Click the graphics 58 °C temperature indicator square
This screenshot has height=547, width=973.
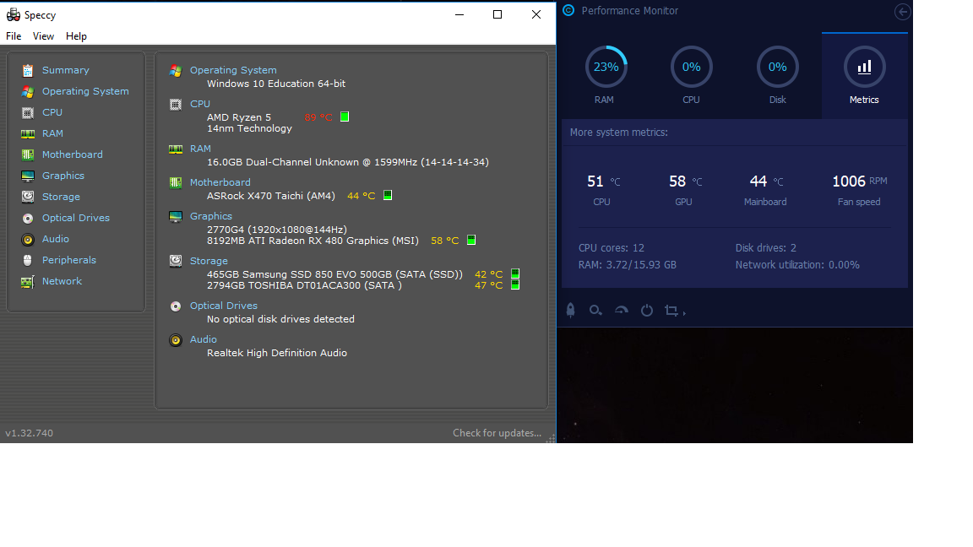point(471,240)
